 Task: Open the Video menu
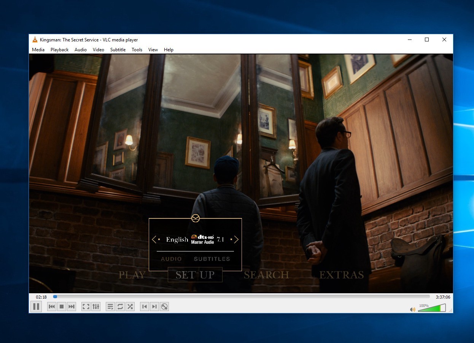point(98,50)
